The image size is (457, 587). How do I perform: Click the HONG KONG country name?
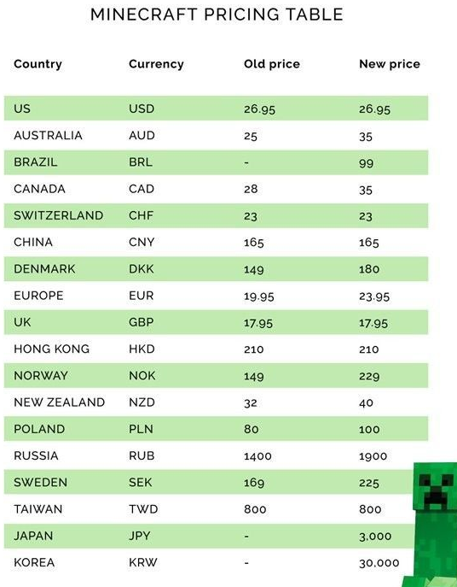51,349
